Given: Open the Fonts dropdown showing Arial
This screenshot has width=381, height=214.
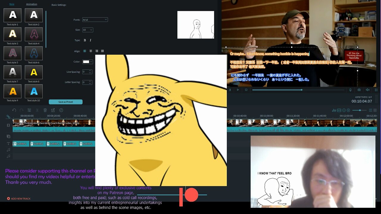Looking at the screenshot, I should [x=95, y=20].
